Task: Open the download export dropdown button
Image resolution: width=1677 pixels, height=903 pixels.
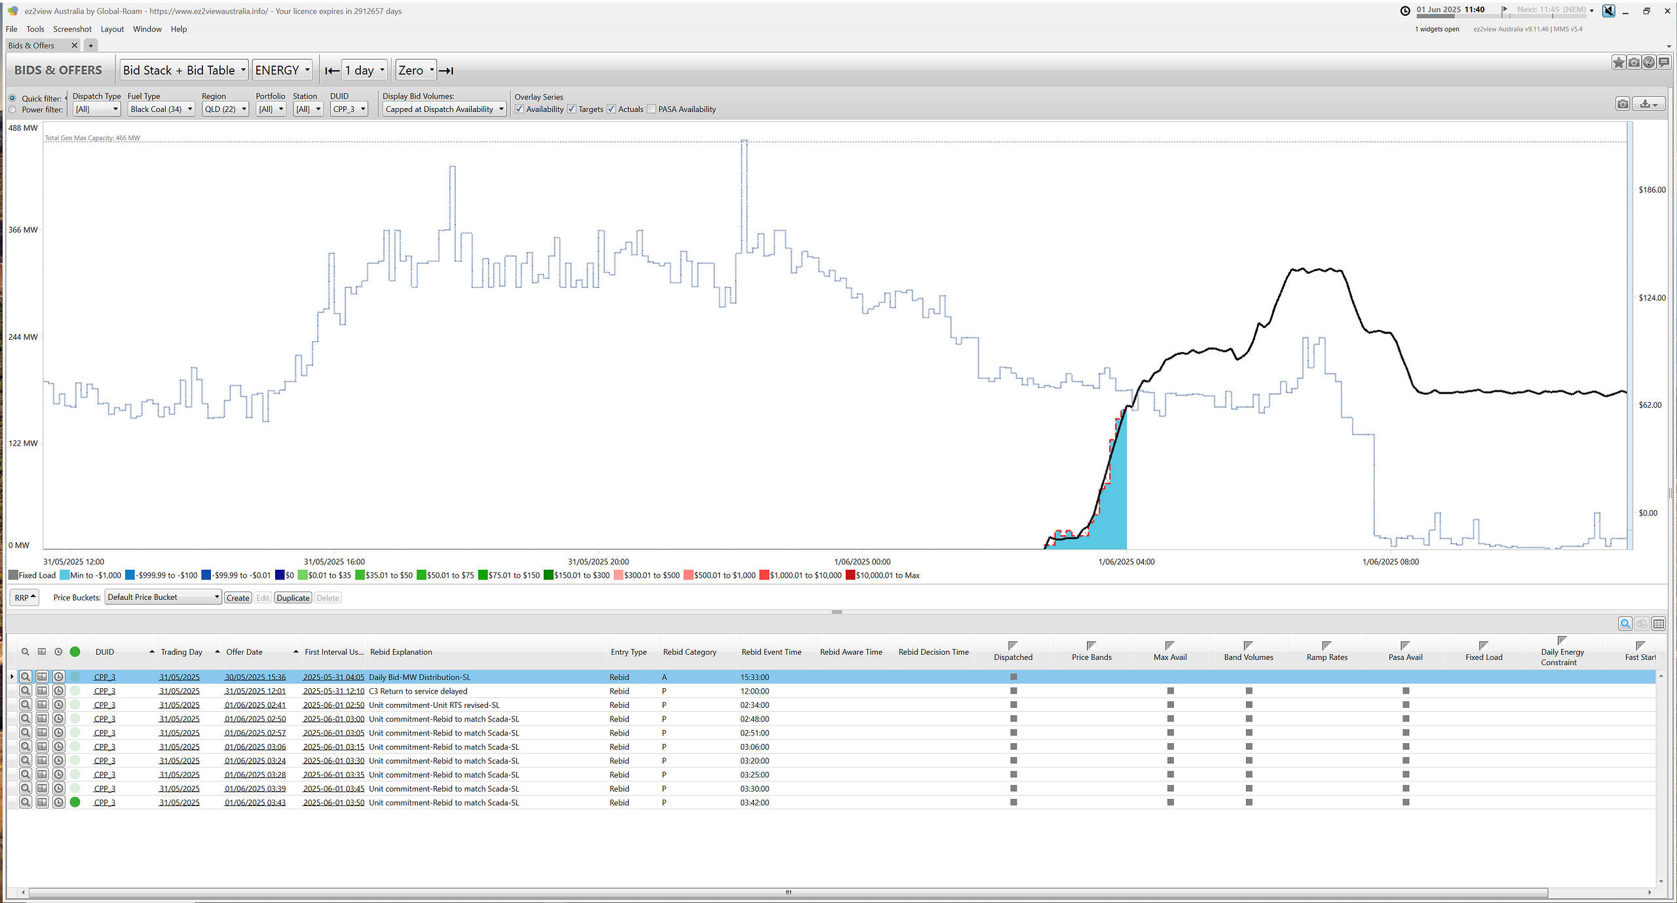Action: (1648, 104)
